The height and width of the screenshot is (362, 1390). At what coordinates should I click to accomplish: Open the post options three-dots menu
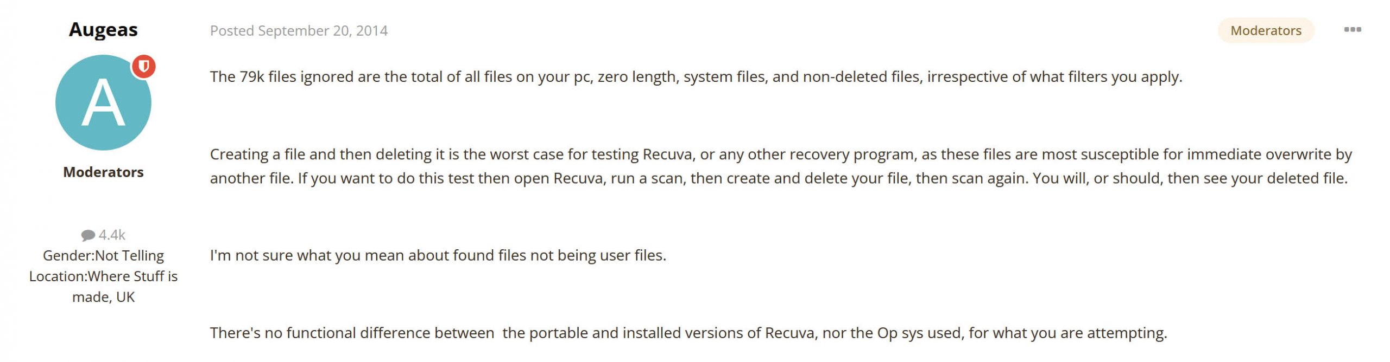(1352, 29)
